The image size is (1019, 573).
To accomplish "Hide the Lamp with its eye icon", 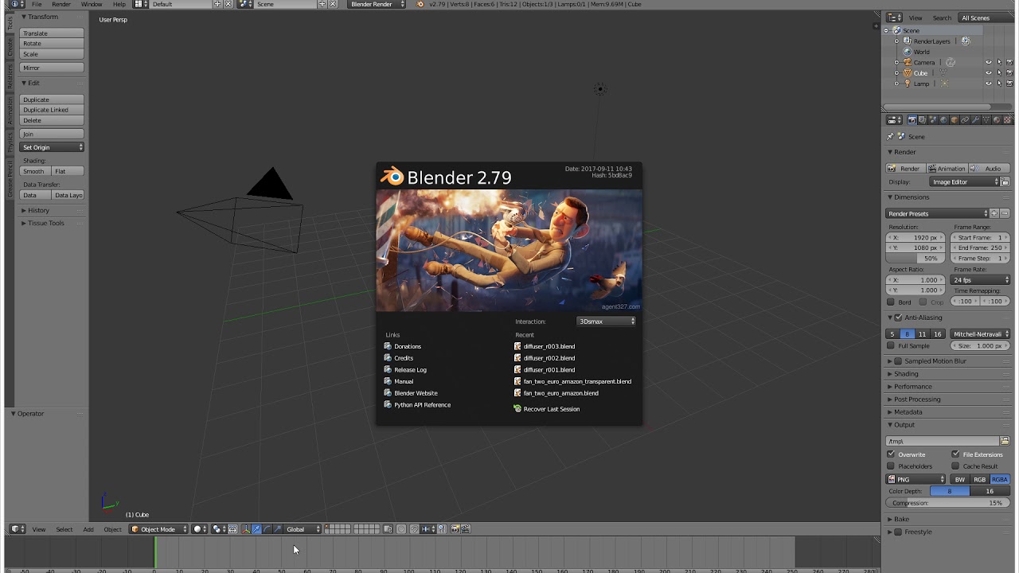I will click(x=989, y=84).
